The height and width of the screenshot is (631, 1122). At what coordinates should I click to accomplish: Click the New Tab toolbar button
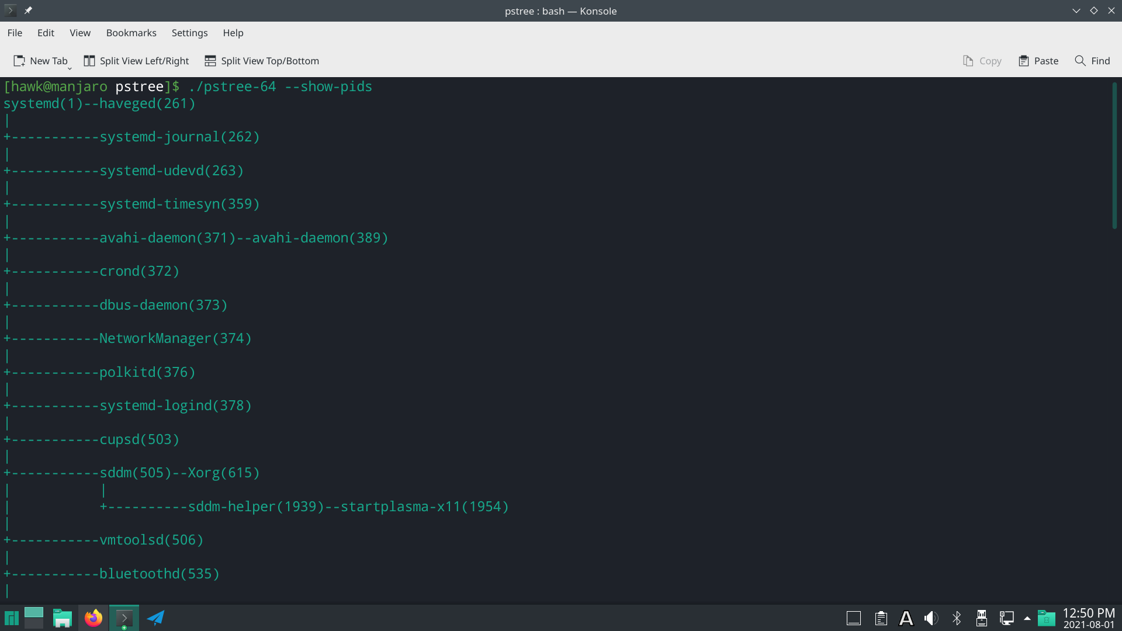pyautogui.click(x=40, y=61)
